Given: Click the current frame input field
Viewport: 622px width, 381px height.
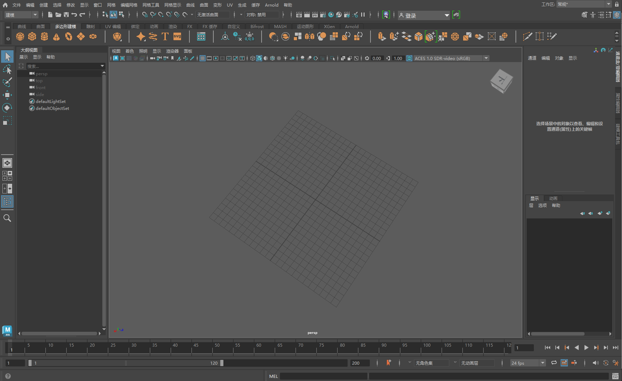Looking at the screenshot, I should pos(524,348).
